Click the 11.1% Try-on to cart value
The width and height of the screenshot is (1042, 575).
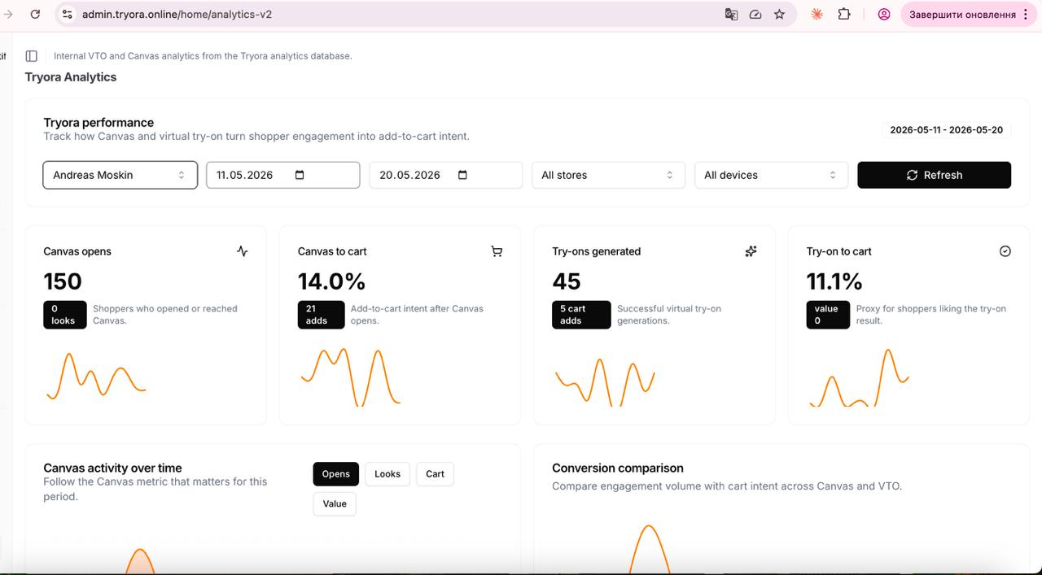(x=834, y=281)
